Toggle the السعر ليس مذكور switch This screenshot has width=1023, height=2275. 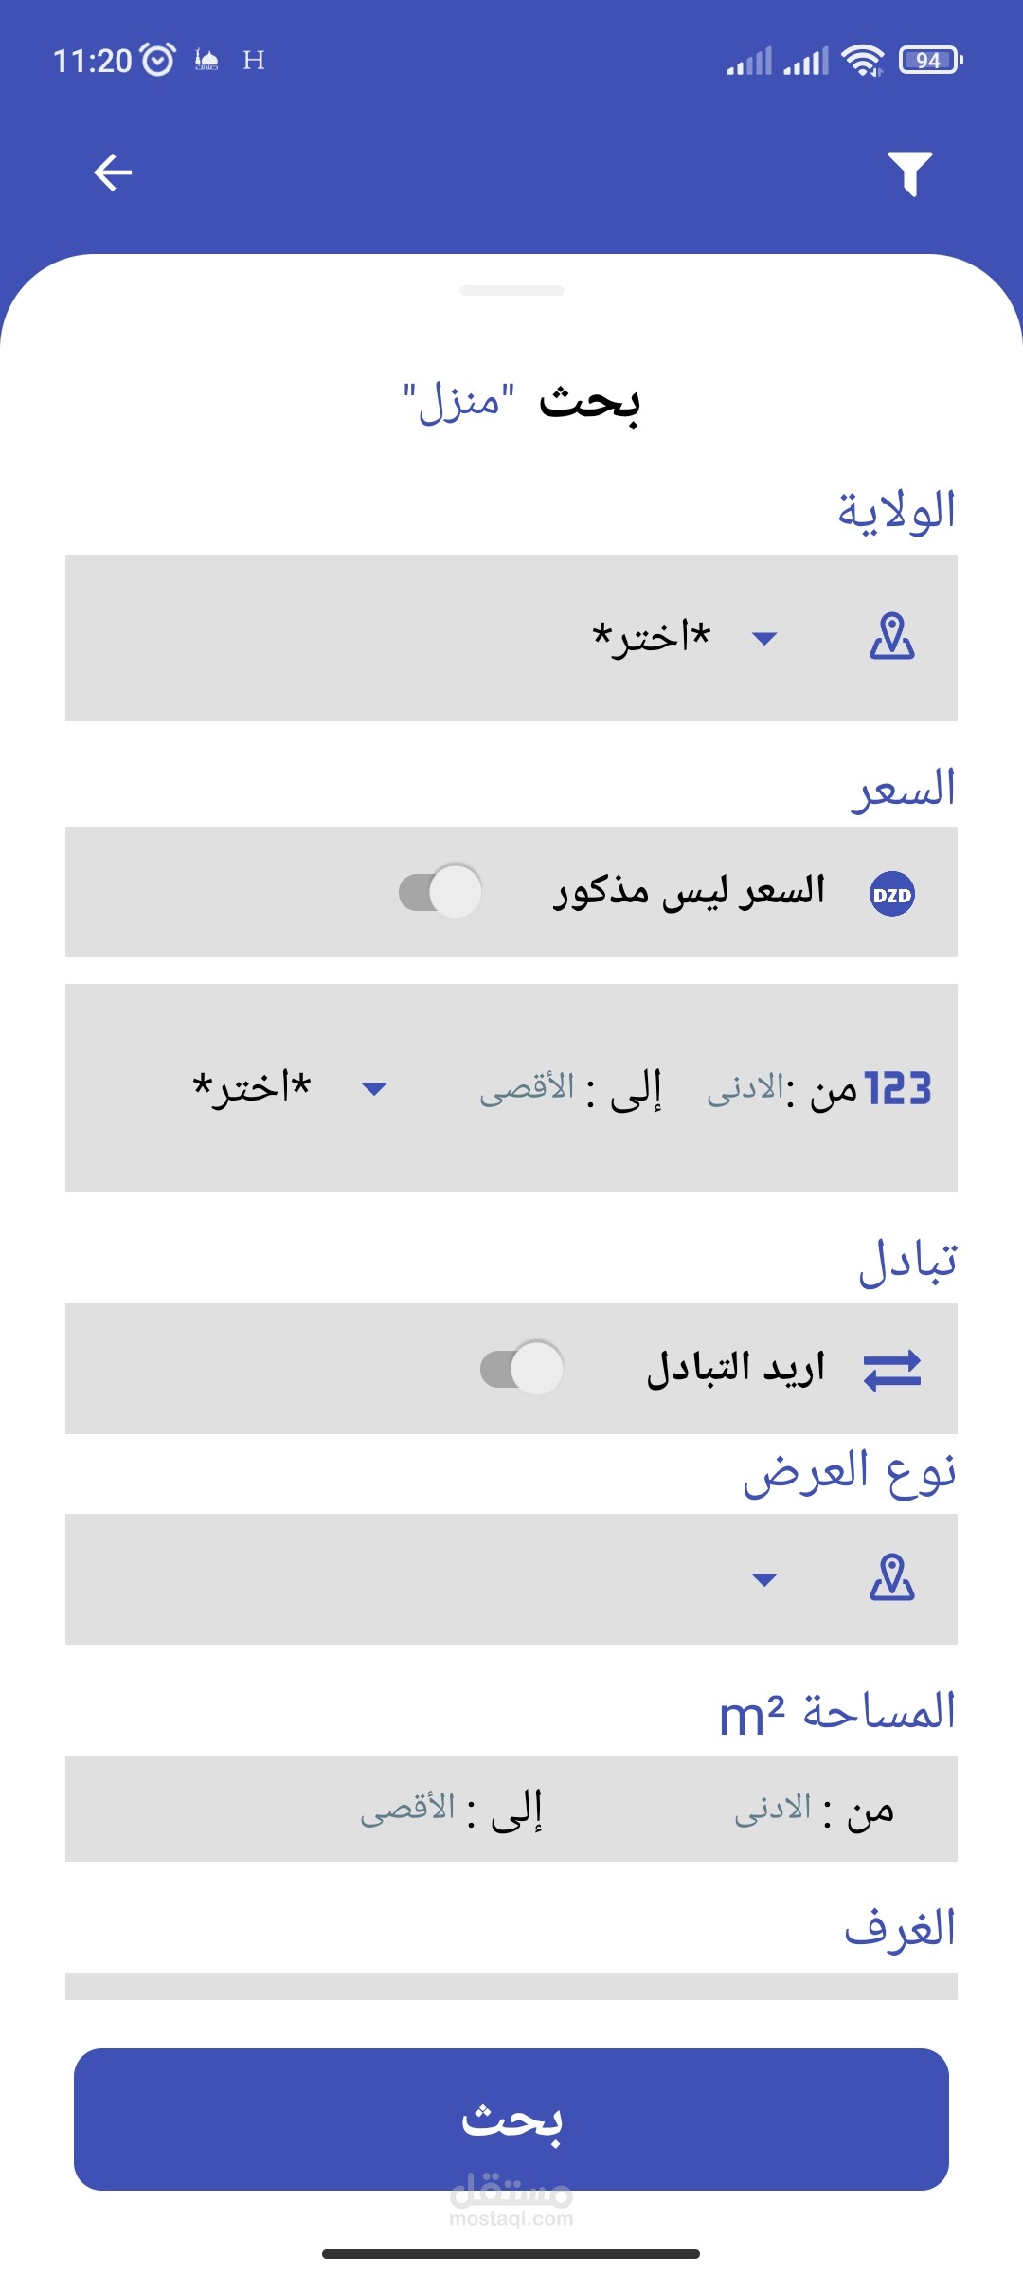[440, 892]
